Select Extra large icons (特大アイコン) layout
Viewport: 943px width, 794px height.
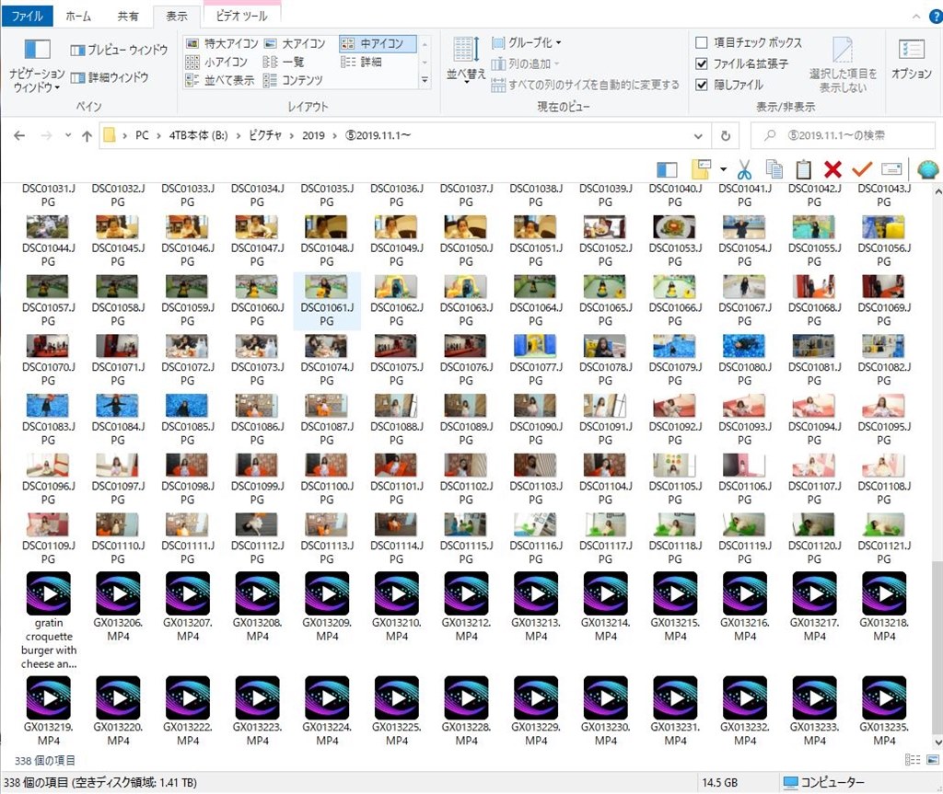222,43
